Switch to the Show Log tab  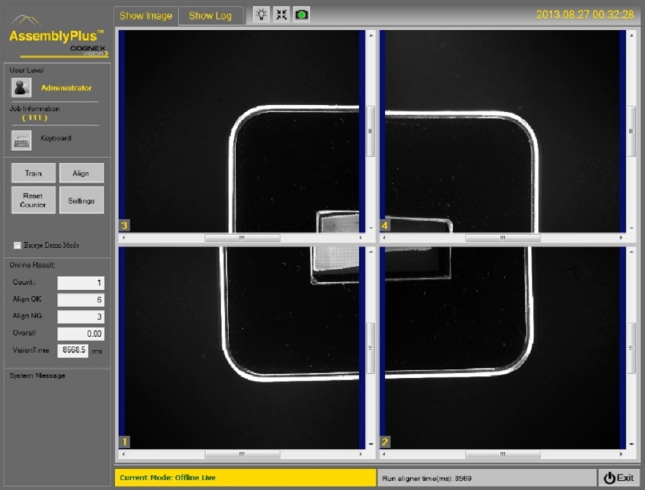[x=210, y=16]
